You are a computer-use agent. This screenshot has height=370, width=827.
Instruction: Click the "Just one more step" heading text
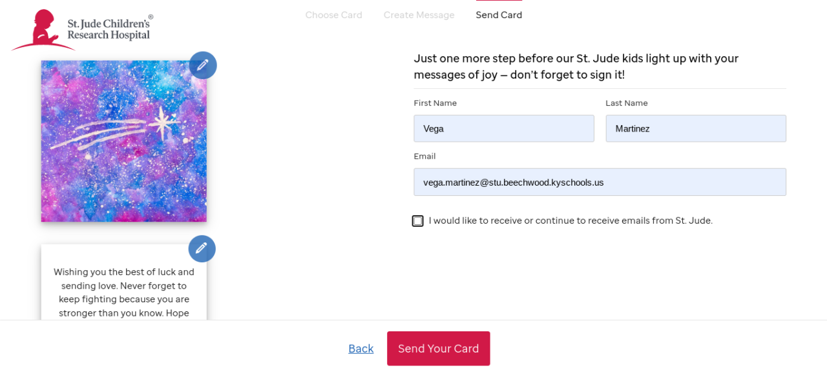click(576, 66)
